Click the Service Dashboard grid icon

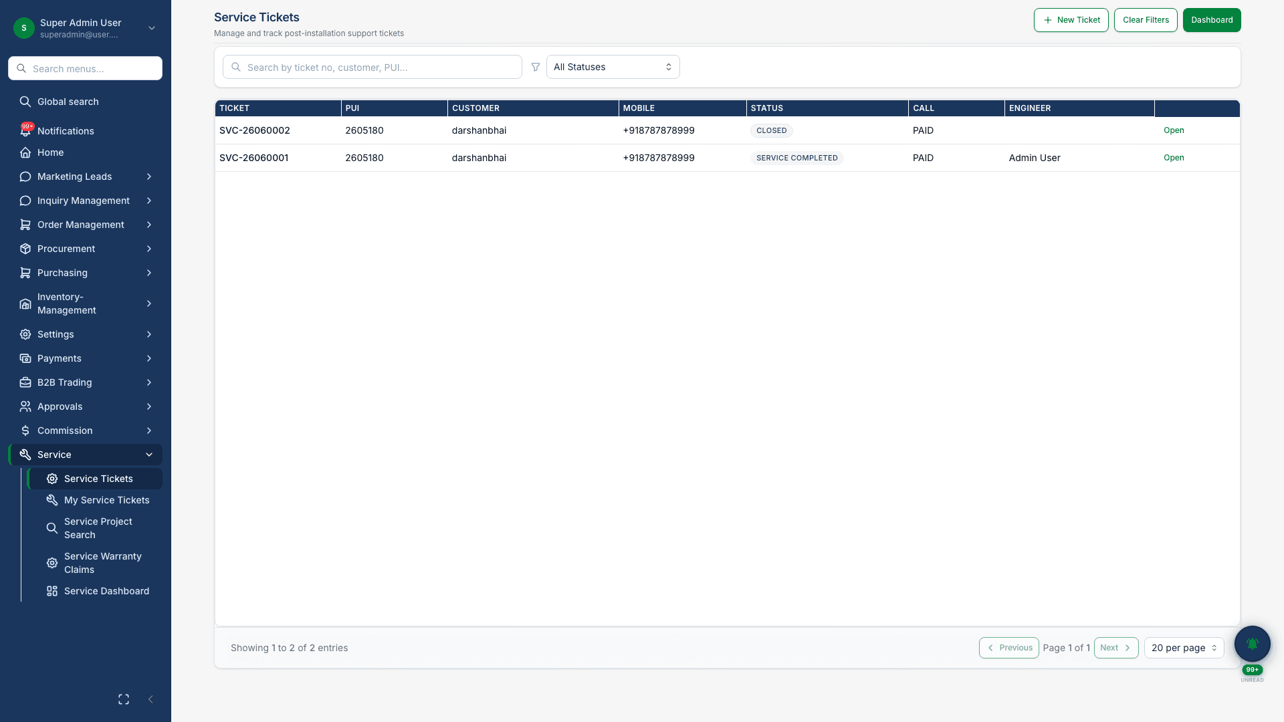[52, 591]
